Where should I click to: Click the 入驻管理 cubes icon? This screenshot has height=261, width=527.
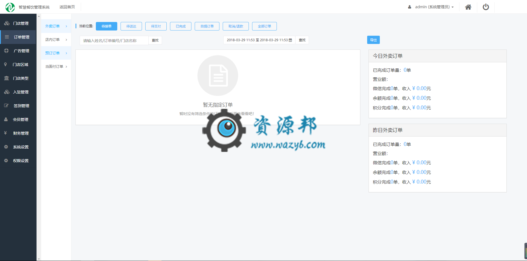(7, 92)
